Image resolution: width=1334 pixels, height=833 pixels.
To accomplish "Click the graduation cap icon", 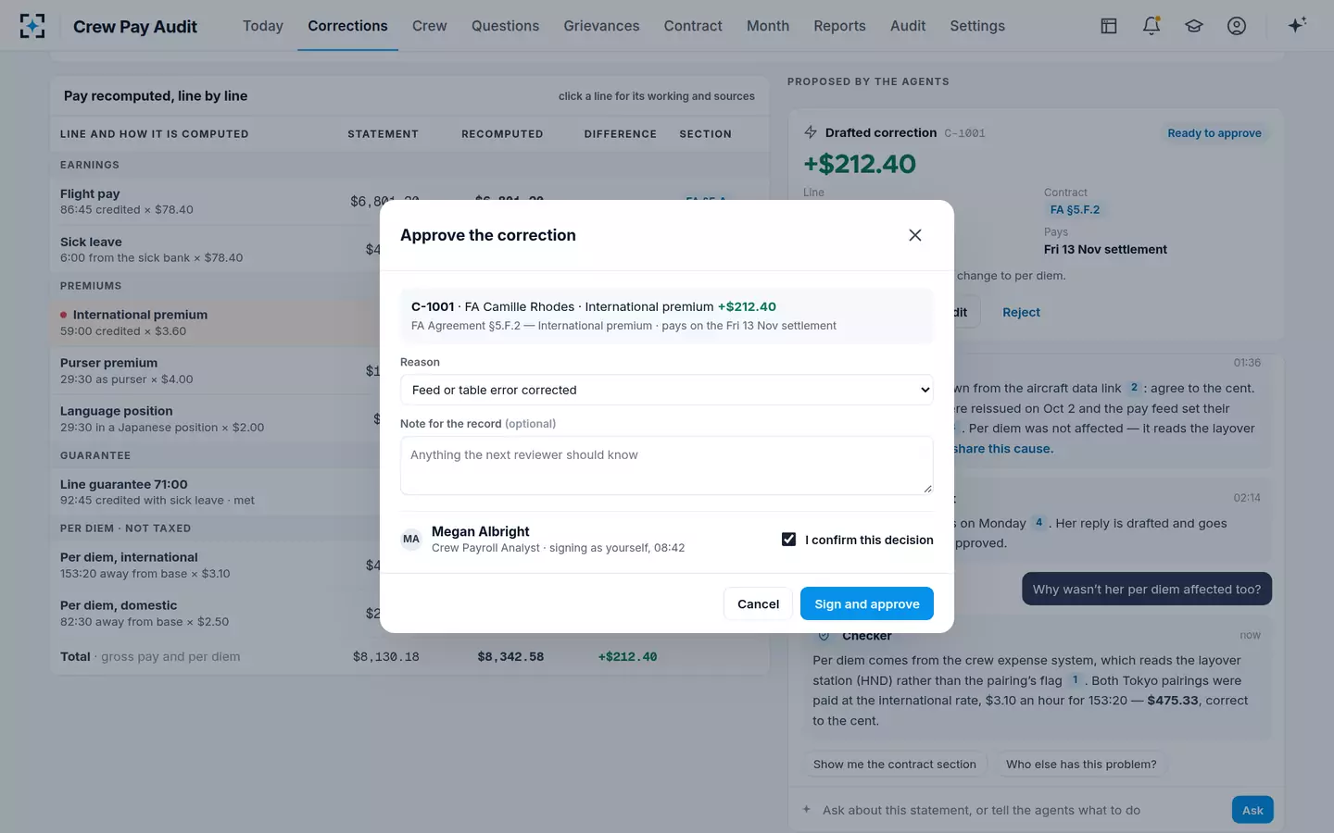I will coord(1194,26).
